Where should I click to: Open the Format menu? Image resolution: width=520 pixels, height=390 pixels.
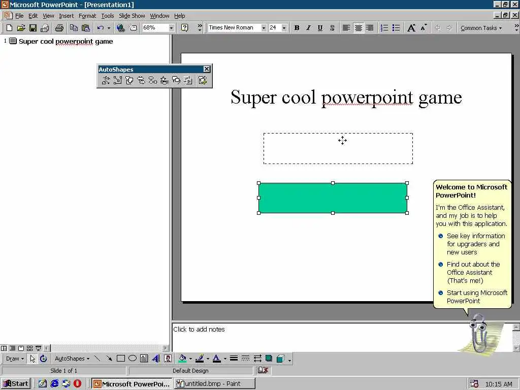pos(87,16)
